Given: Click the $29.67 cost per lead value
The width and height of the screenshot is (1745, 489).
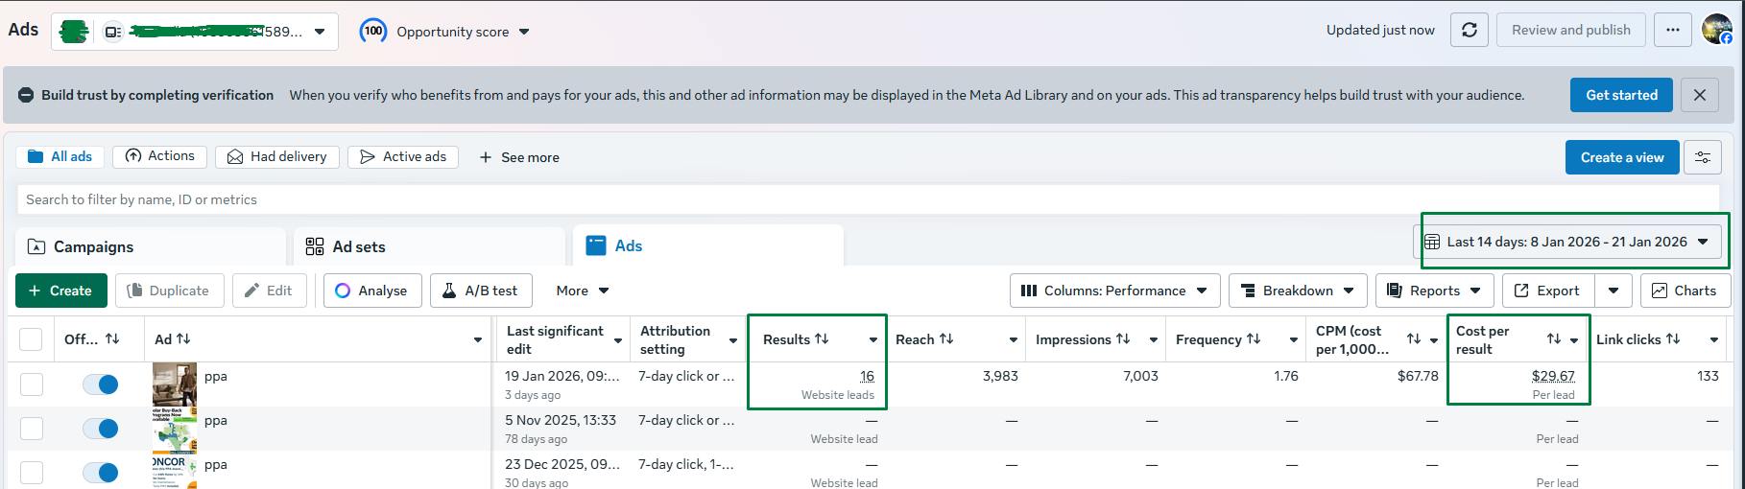Looking at the screenshot, I should tap(1553, 376).
